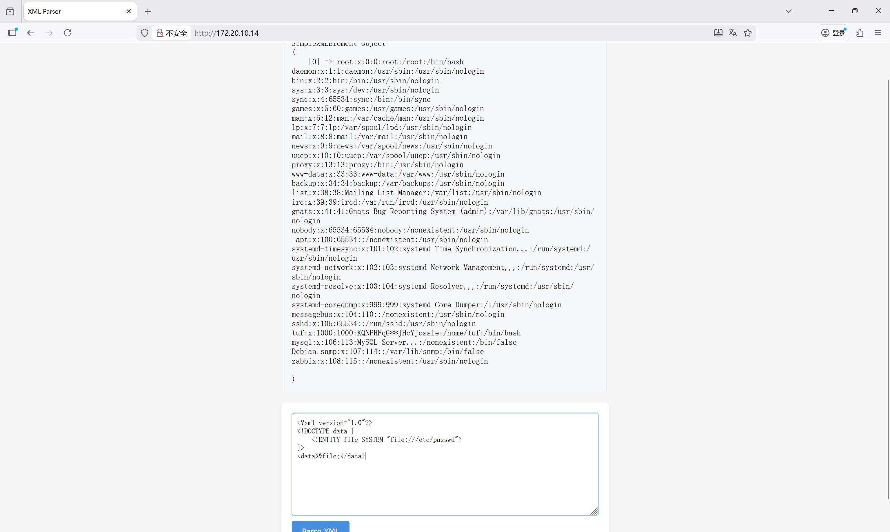This screenshot has height=532, width=890.
Task: Click the back navigation arrow
Action: [x=31, y=33]
